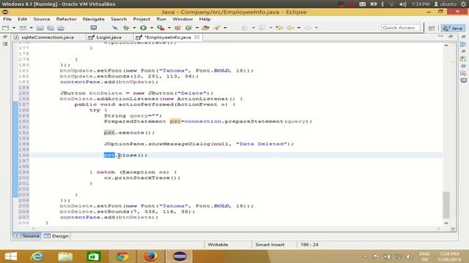The width and height of the screenshot is (469, 263).
Task: Go to Last Edit Location icon
Action: point(279,28)
